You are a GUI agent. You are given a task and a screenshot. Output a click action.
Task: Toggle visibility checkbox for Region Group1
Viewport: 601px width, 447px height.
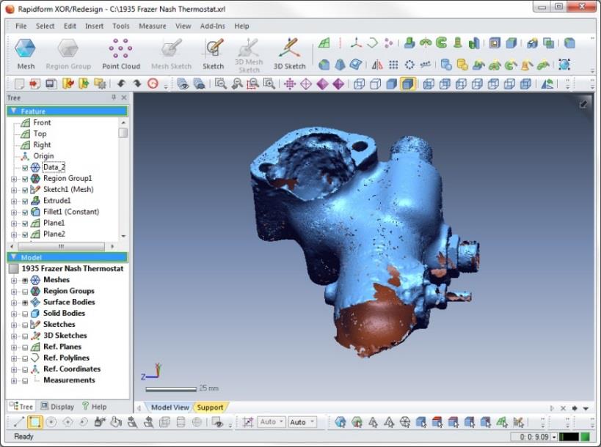pos(25,179)
